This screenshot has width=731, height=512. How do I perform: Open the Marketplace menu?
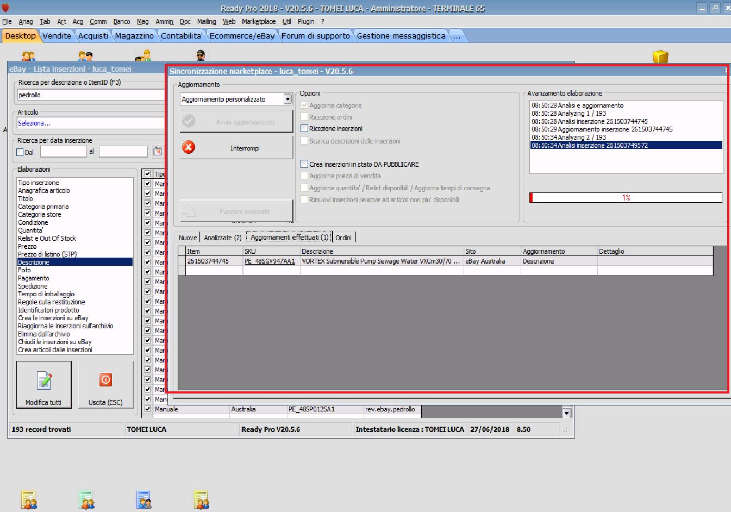coord(259,22)
